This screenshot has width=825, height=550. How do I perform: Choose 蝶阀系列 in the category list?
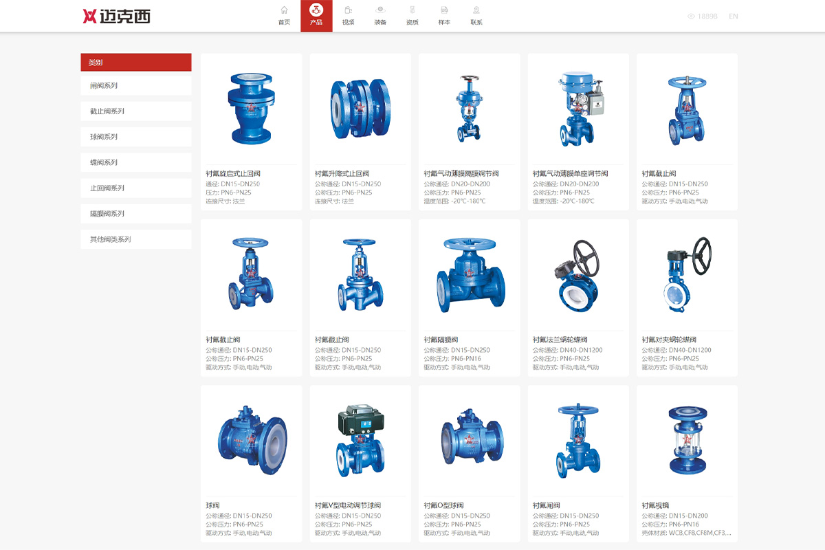pos(136,162)
